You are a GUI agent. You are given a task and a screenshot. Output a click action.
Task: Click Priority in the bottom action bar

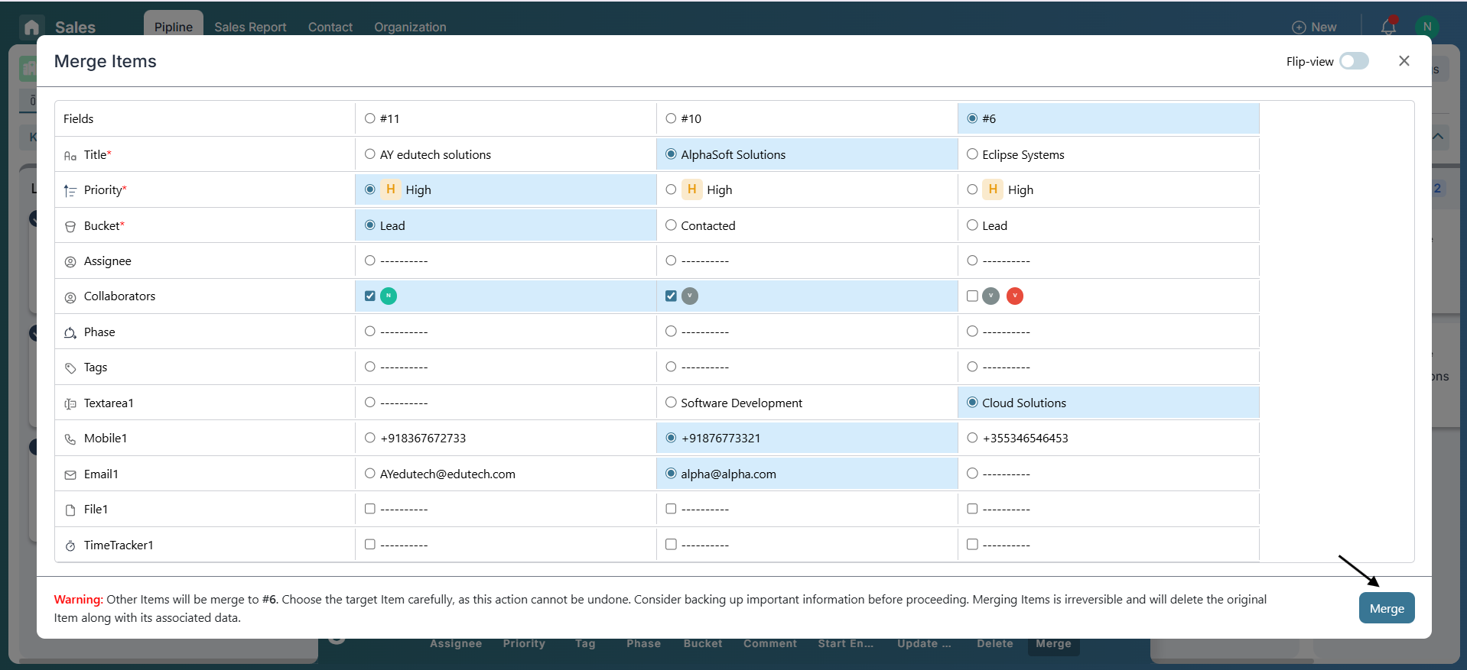pos(524,644)
